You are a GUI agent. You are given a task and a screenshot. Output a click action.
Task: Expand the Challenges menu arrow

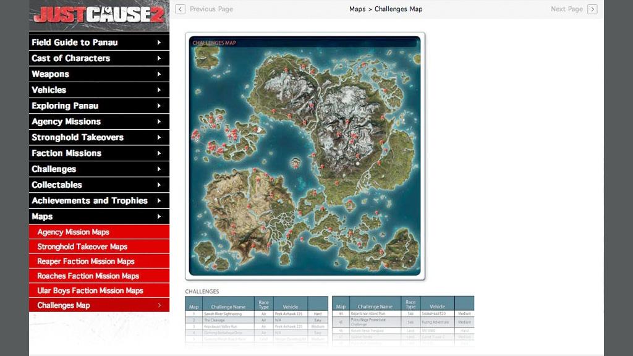click(159, 169)
